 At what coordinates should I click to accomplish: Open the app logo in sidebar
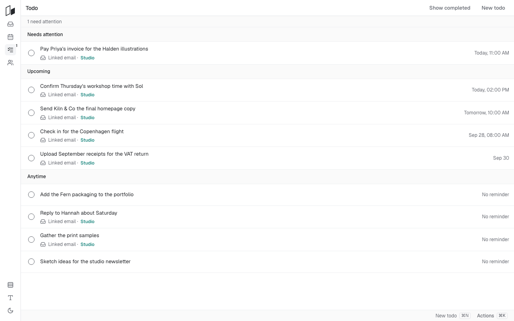pyautogui.click(x=10, y=11)
